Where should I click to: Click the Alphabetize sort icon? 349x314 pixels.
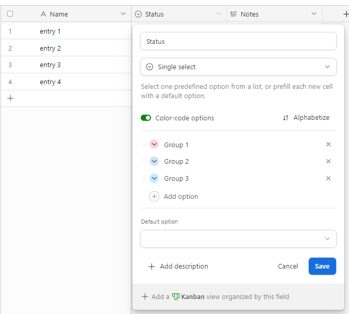[286, 118]
